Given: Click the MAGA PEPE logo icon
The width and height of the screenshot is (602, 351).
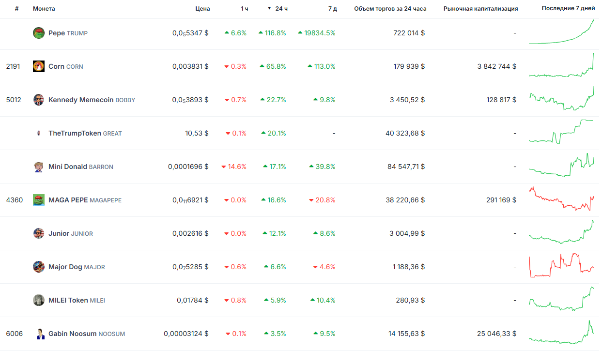Looking at the screenshot, I should pyautogui.click(x=39, y=200).
